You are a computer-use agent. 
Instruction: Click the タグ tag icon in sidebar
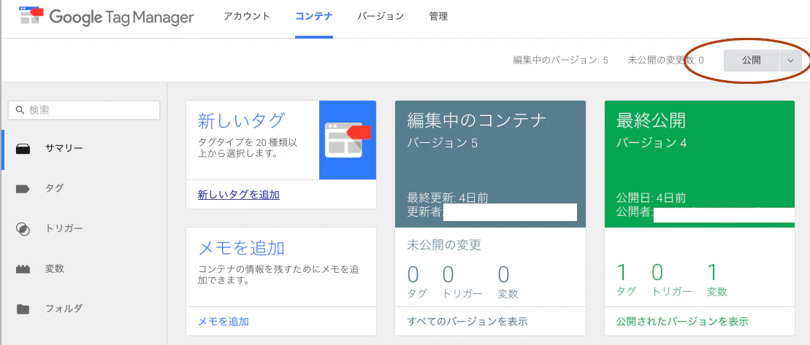pyautogui.click(x=23, y=189)
